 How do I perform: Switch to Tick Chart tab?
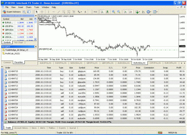19,42
